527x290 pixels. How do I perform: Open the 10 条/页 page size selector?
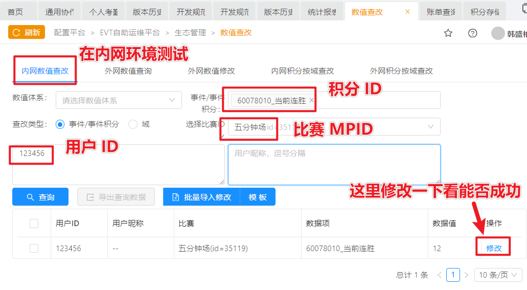498,275
